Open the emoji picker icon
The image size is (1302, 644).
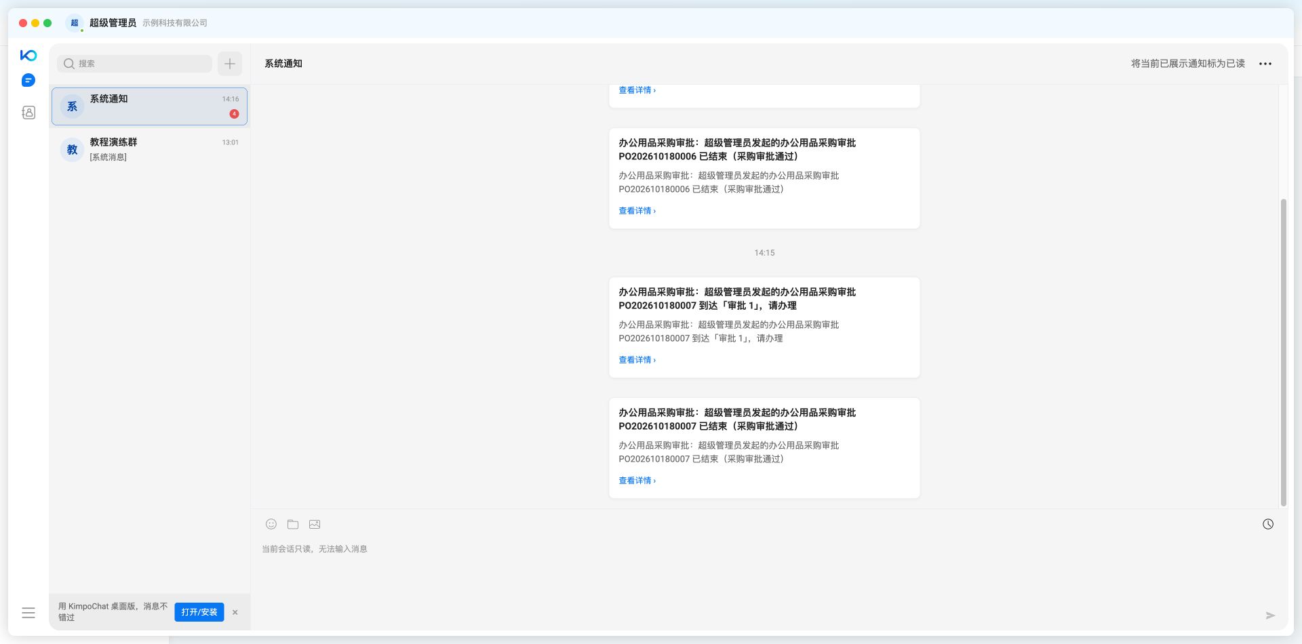coord(271,524)
